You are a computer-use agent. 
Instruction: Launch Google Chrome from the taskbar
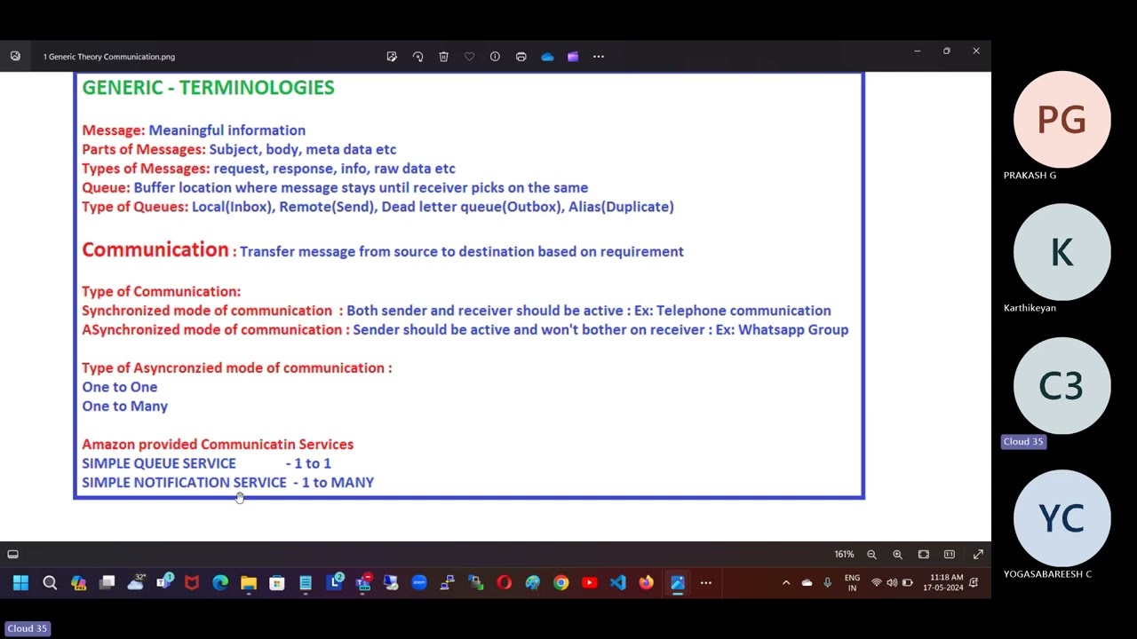click(x=561, y=583)
